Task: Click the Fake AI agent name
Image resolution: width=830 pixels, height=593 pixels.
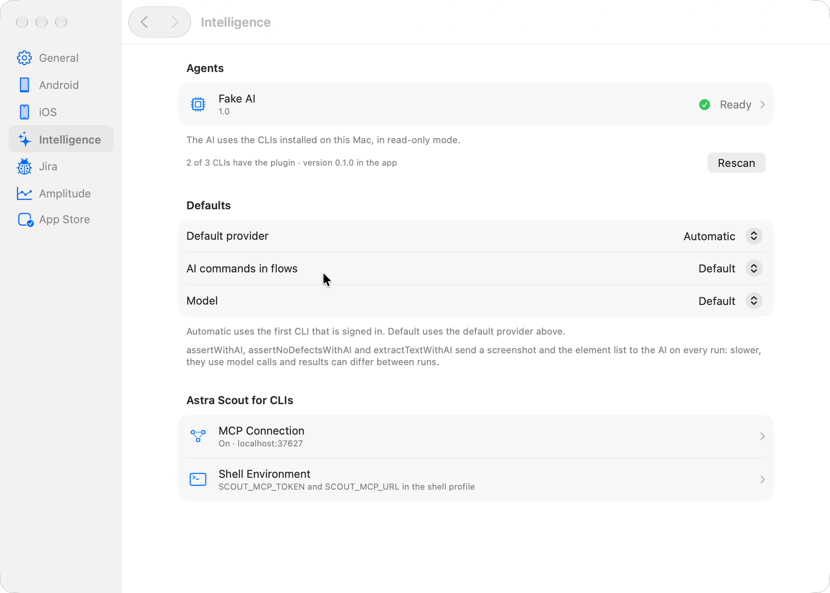Action: pos(237,98)
